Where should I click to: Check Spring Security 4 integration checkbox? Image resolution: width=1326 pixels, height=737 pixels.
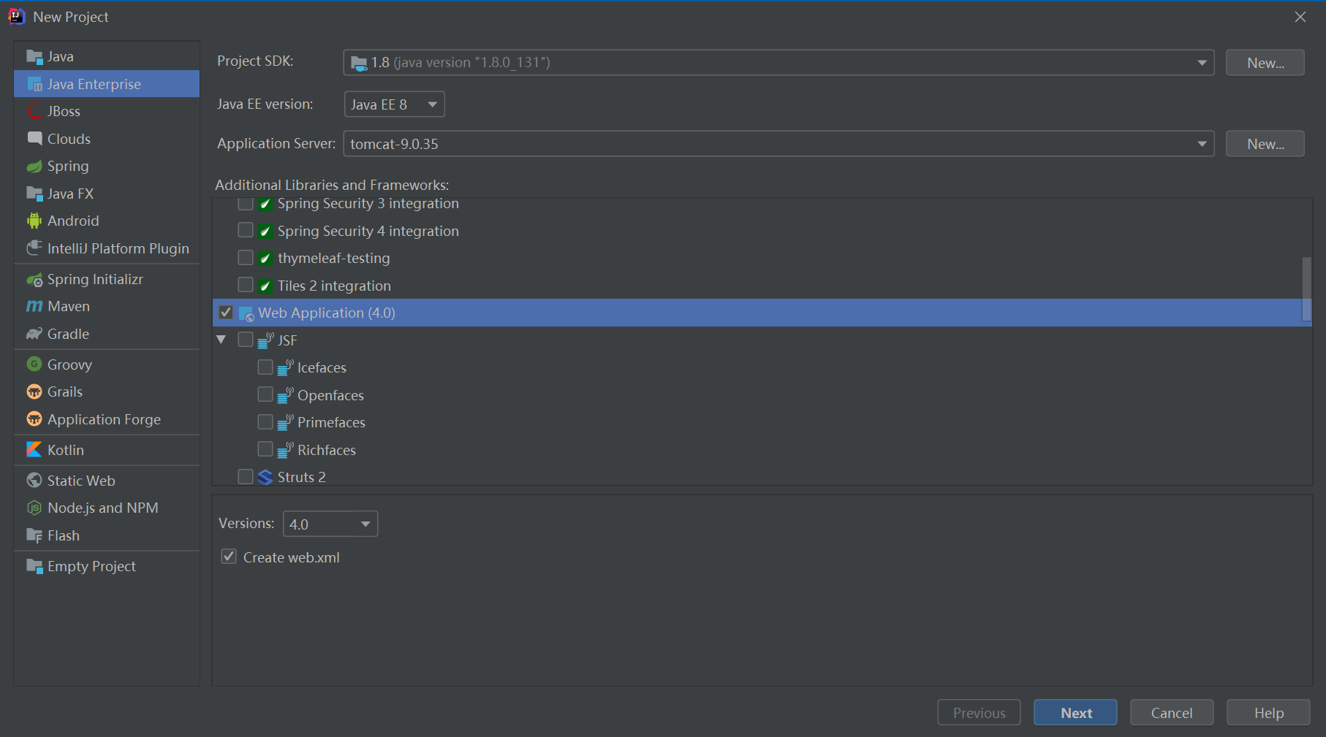coord(246,230)
